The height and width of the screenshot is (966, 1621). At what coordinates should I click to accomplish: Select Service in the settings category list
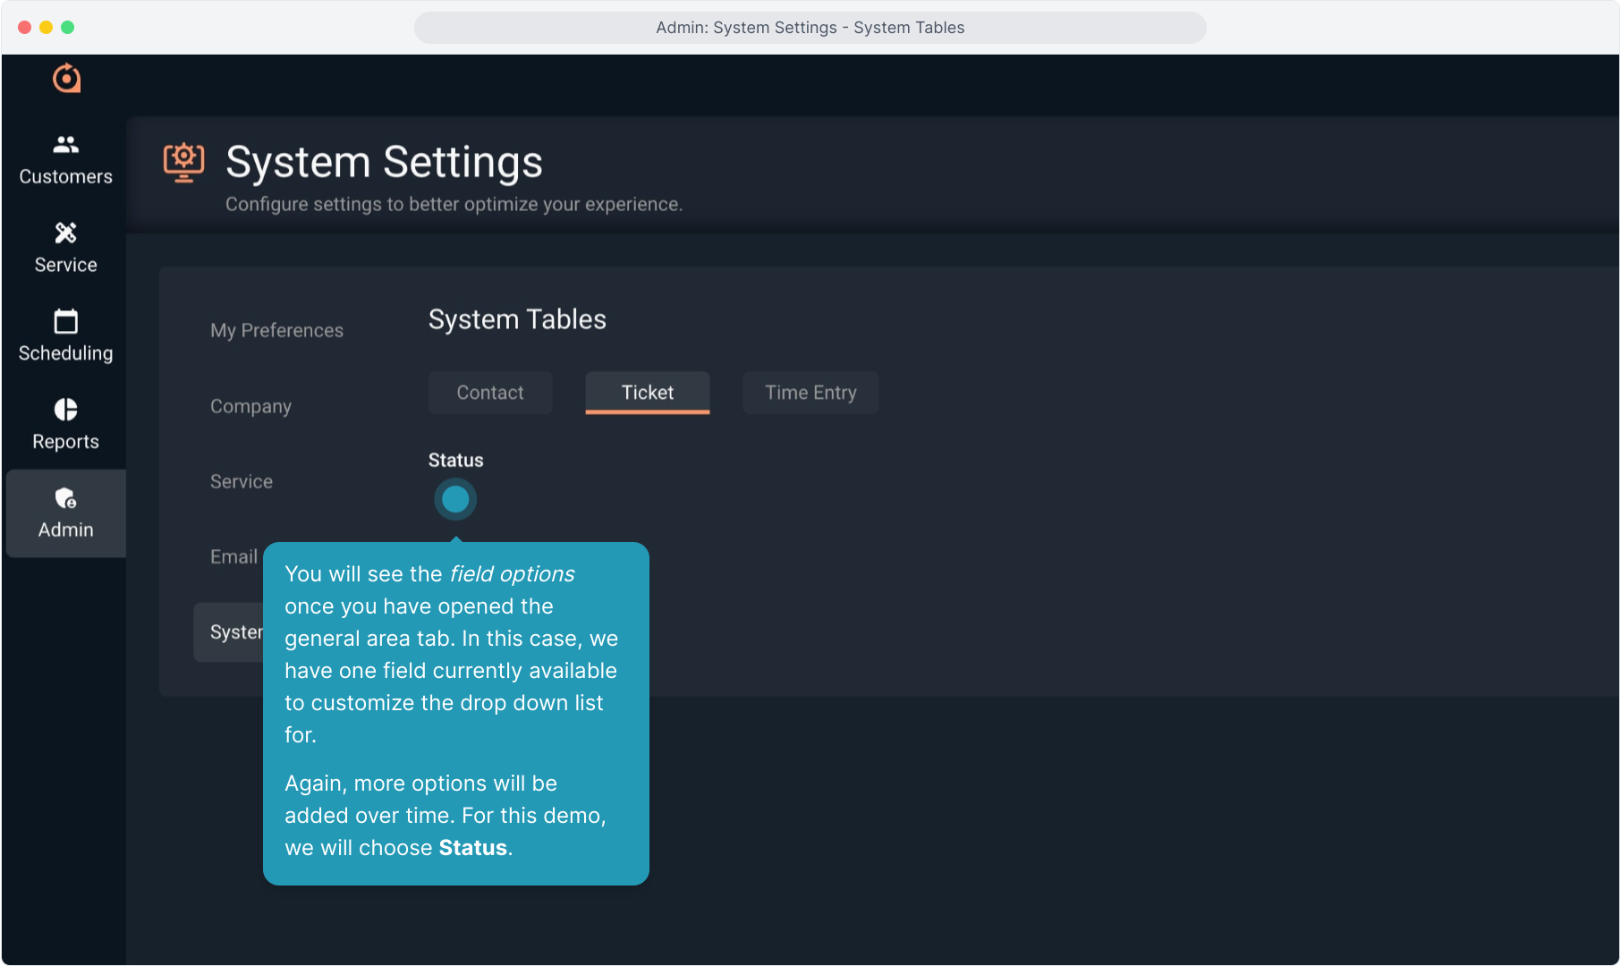241,482
